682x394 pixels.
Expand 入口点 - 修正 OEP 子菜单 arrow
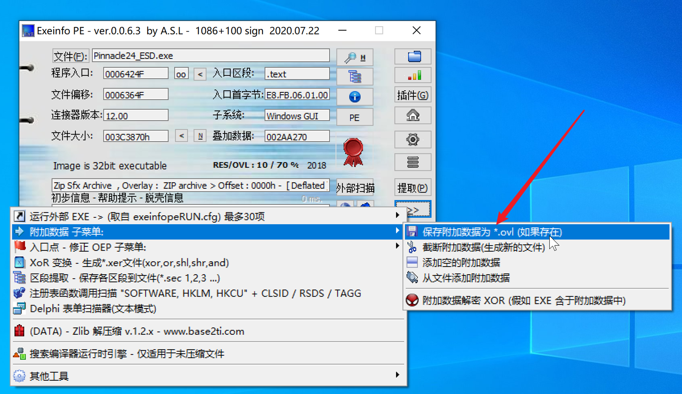coord(397,246)
